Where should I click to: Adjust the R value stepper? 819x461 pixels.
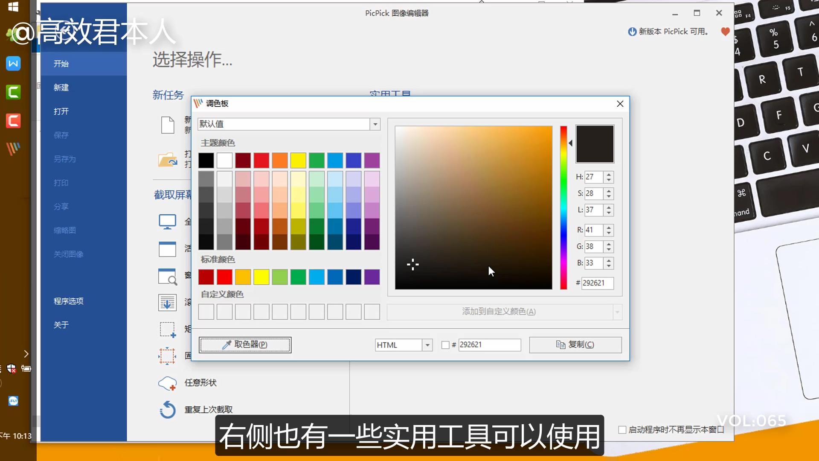pos(609,230)
